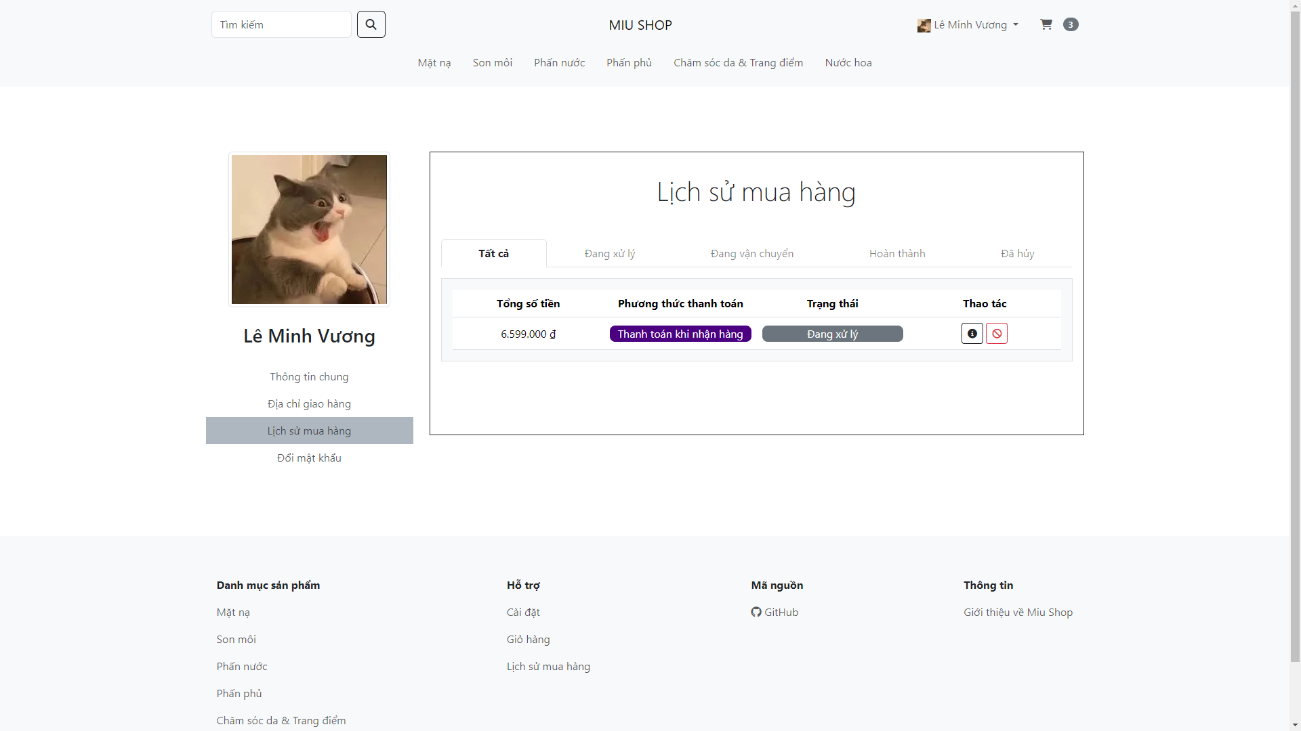The height and width of the screenshot is (731, 1301).
Task: Open Đổi mật khẩu sidebar link
Action: pos(309,458)
